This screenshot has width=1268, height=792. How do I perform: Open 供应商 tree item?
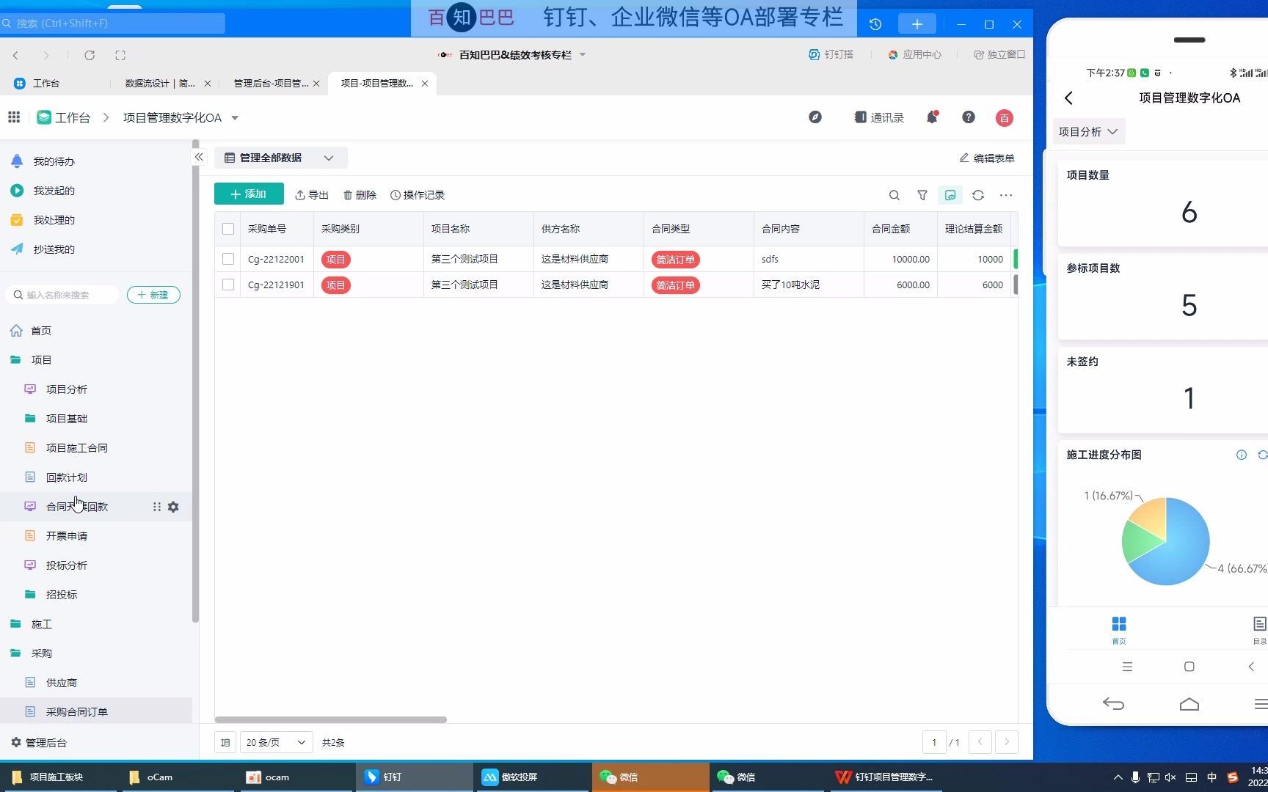point(61,683)
